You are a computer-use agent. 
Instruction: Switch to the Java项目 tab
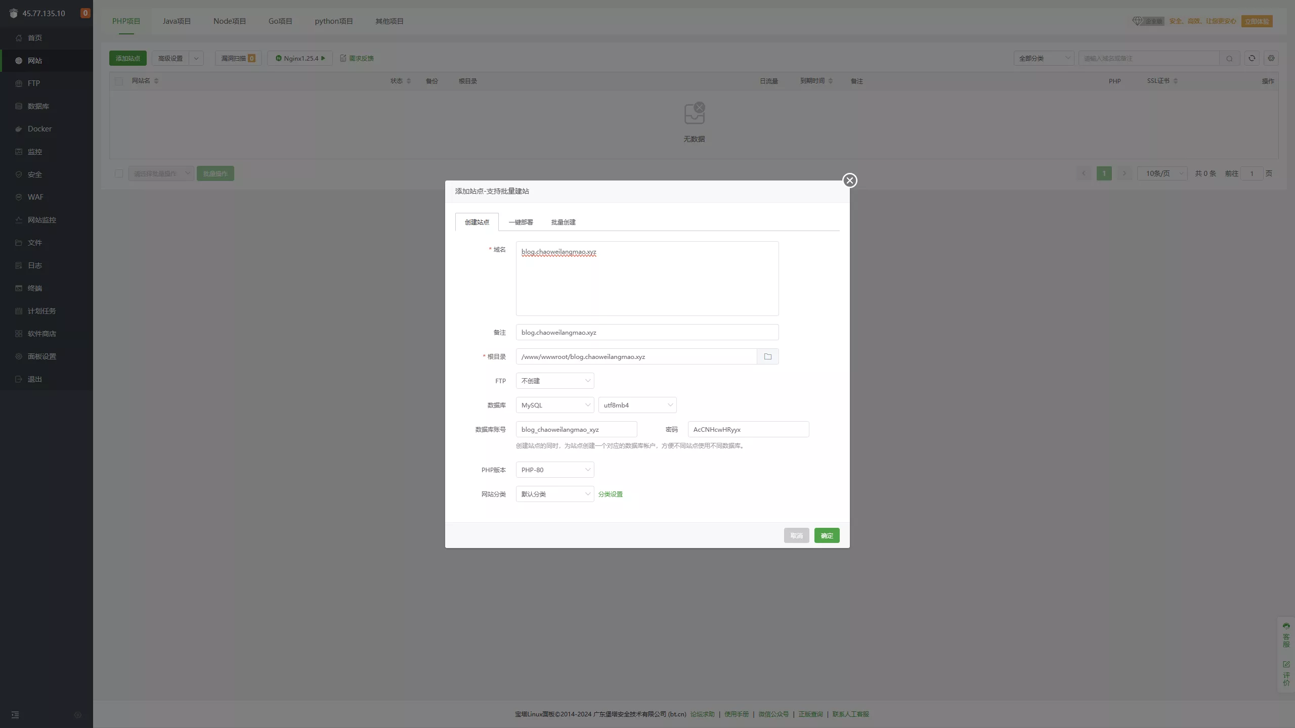coord(177,21)
